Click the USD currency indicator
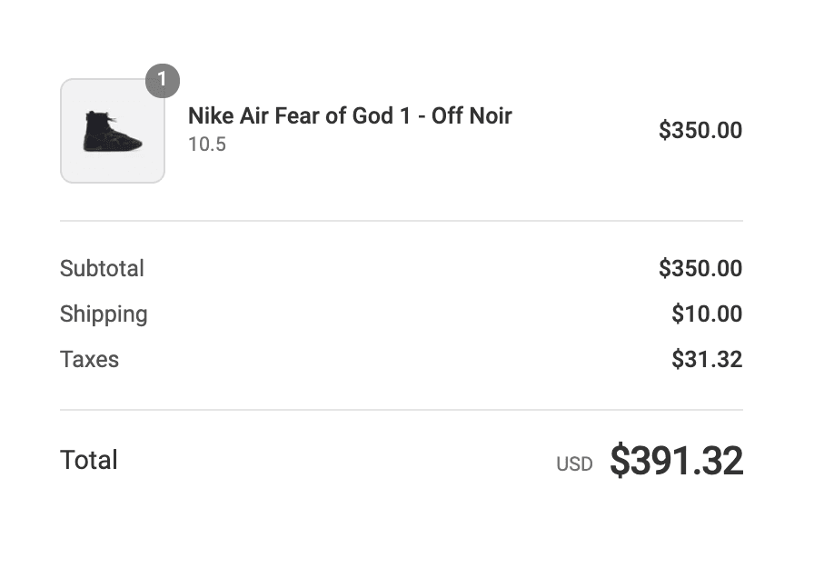The image size is (834, 578). pyautogui.click(x=574, y=464)
